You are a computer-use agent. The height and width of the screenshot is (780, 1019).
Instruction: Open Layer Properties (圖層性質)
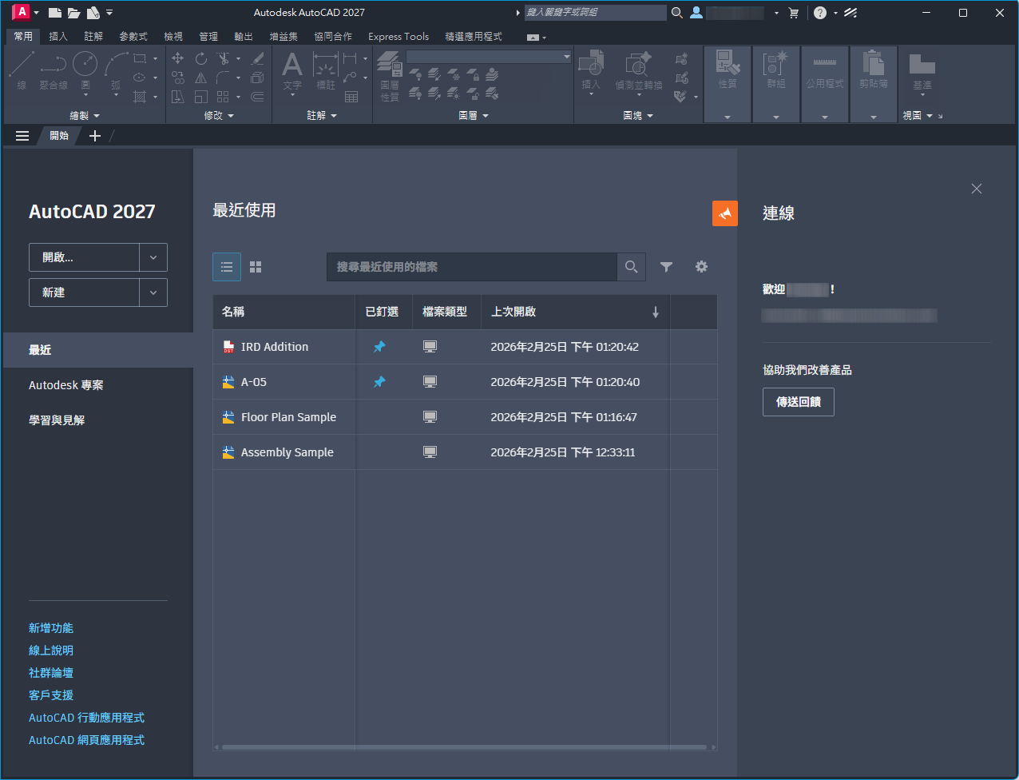389,76
